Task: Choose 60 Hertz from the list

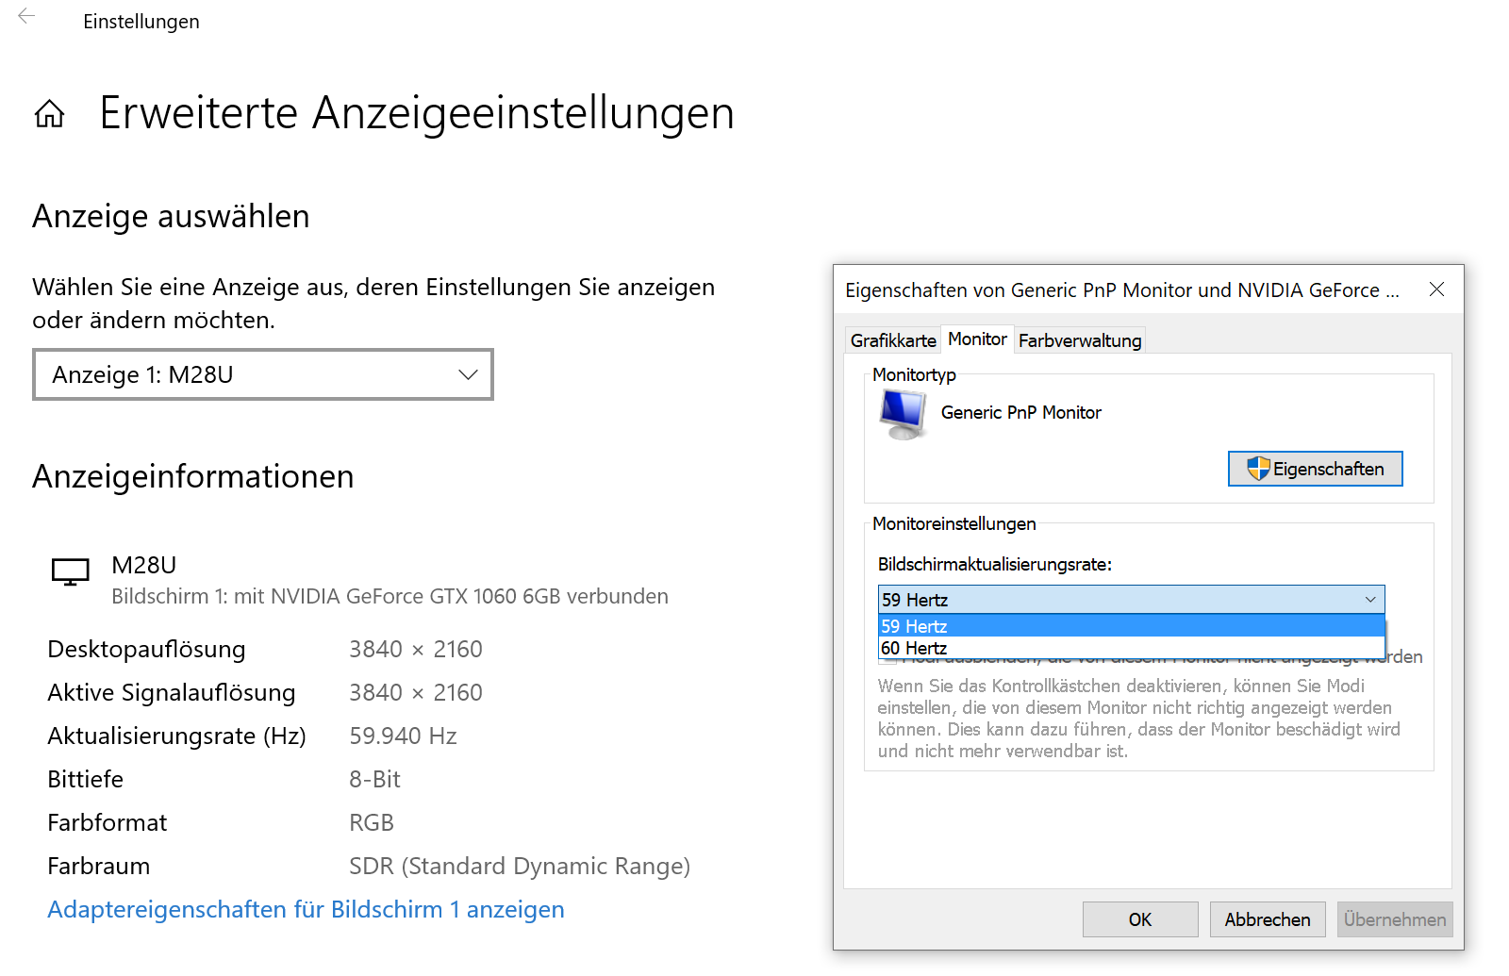Action: pos(1131,648)
